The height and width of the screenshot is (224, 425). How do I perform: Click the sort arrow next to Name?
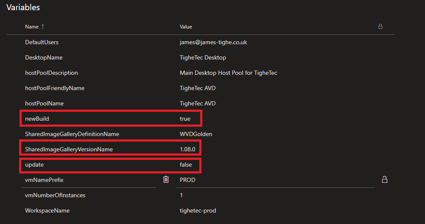click(42, 27)
